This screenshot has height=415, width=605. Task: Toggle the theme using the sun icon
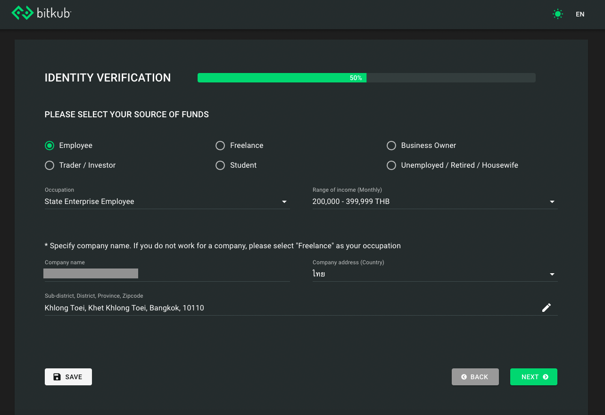(557, 14)
